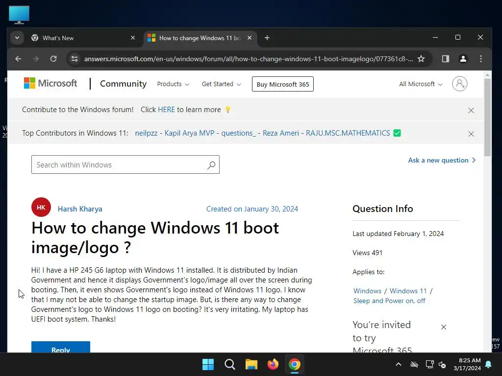
Task: Open the tab search dropdown arrow
Action: (17, 38)
